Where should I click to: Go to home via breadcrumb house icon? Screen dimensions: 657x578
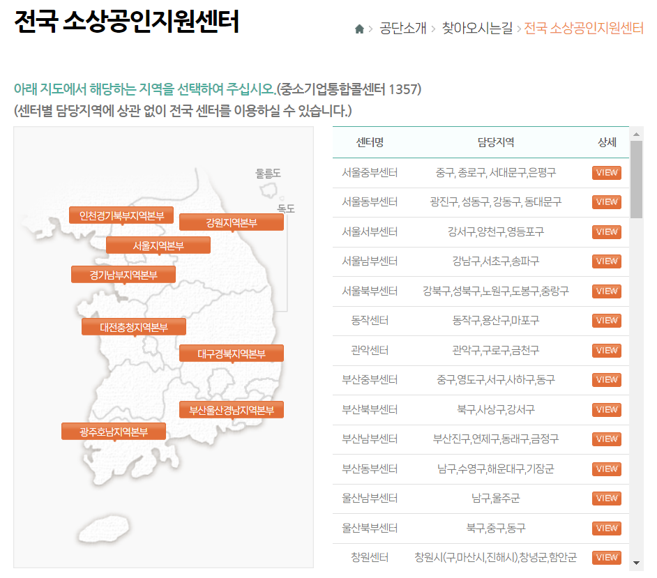tap(359, 29)
